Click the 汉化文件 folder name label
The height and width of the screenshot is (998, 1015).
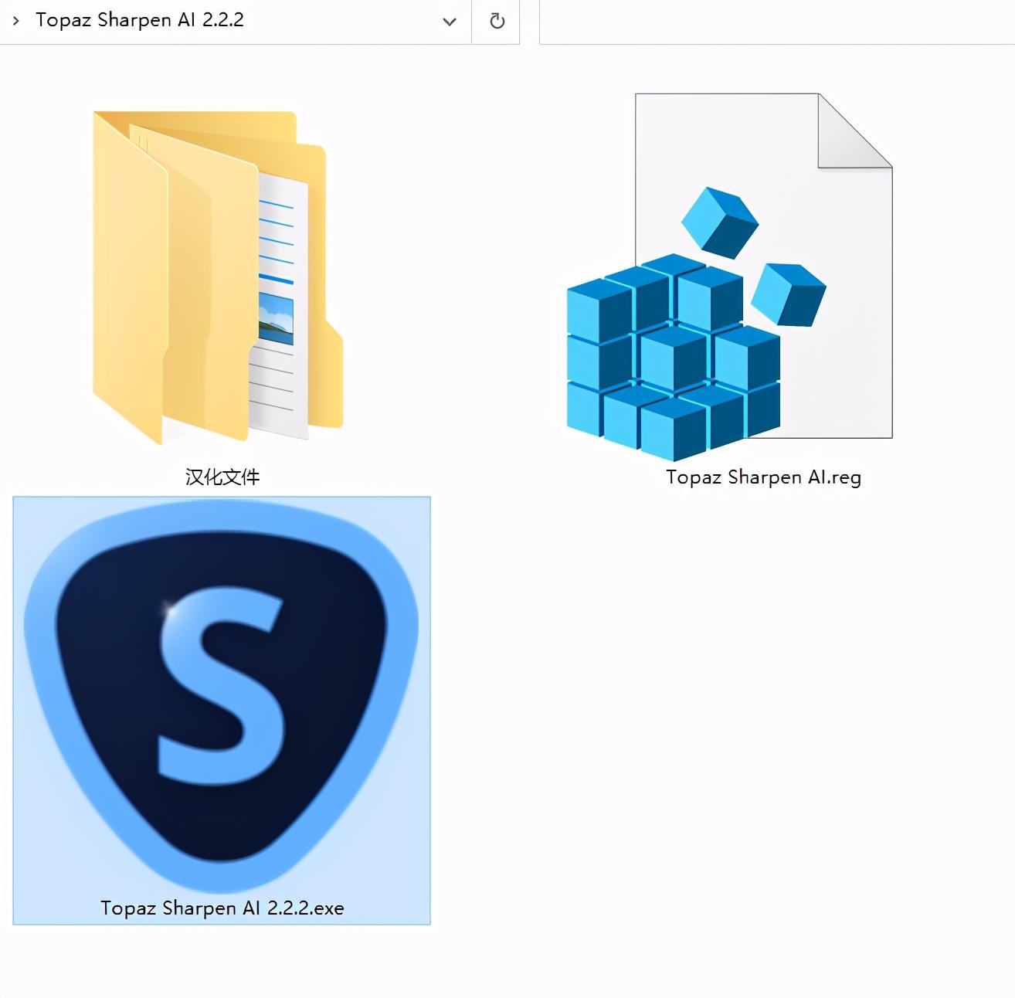click(x=222, y=477)
